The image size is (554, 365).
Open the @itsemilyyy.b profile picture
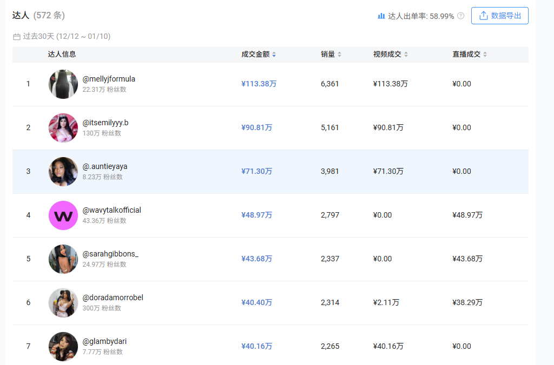[63, 128]
